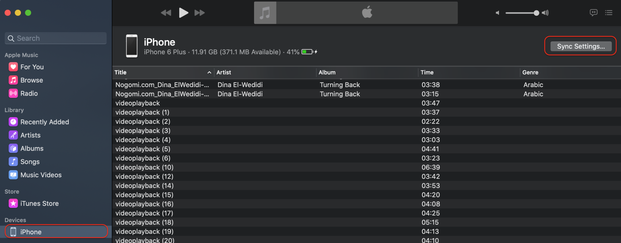621x243 pixels.
Task: Open the Browse section
Action: click(32, 80)
